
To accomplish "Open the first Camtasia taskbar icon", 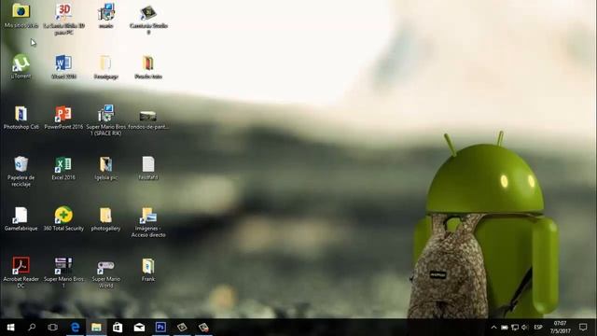I will pyautogui.click(x=182, y=328).
